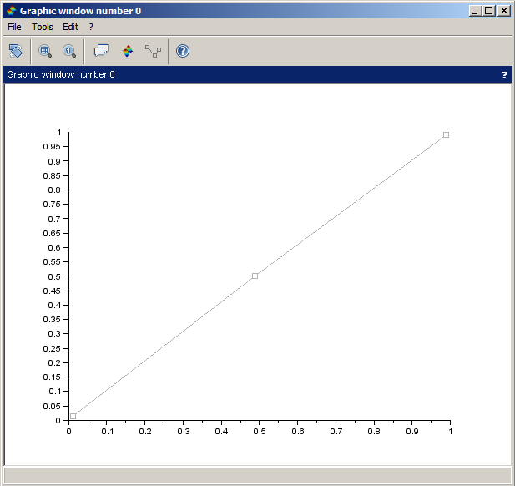Minimize the graphic window
This screenshot has width=515, height=486.
coord(476,11)
